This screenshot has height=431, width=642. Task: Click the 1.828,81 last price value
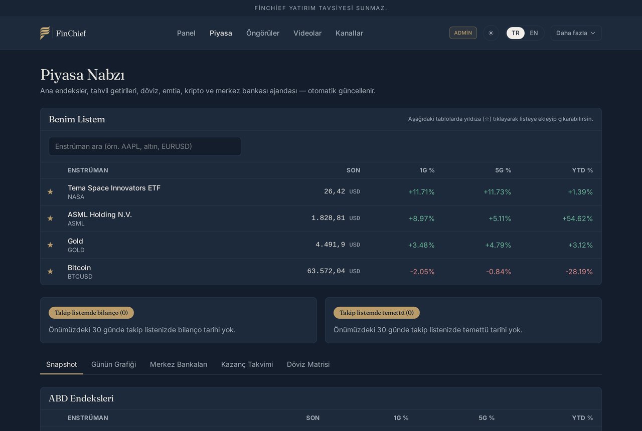pos(328,218)
